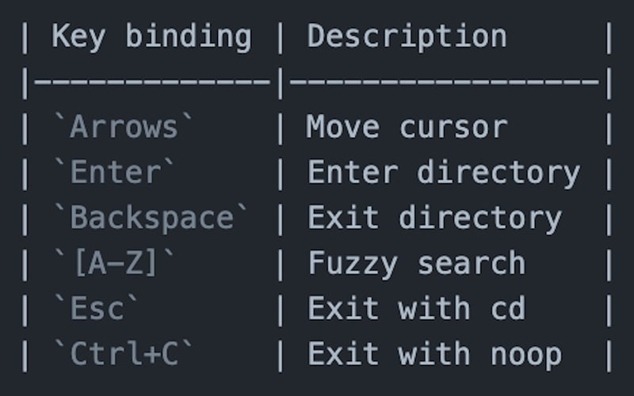Image resolution: width=634 pixels, height=396 pixels.
Task: Click the "Key binding" header text
Action: (151, 37)
